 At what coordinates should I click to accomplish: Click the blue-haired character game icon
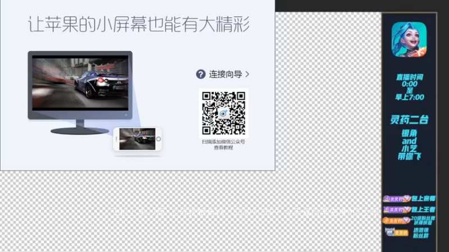[x=409, y=39]
